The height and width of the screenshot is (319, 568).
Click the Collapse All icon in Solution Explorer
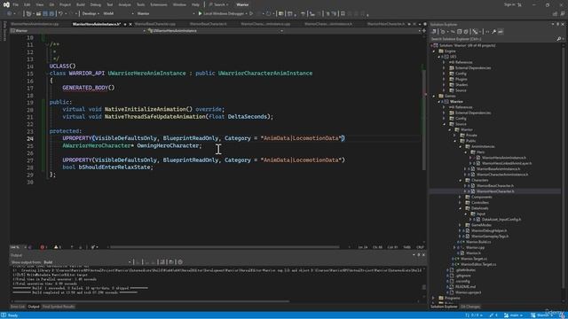[x=460, y=32]
